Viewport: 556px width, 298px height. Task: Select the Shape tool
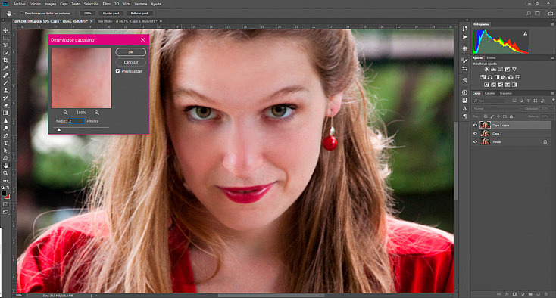click(5, 158)
